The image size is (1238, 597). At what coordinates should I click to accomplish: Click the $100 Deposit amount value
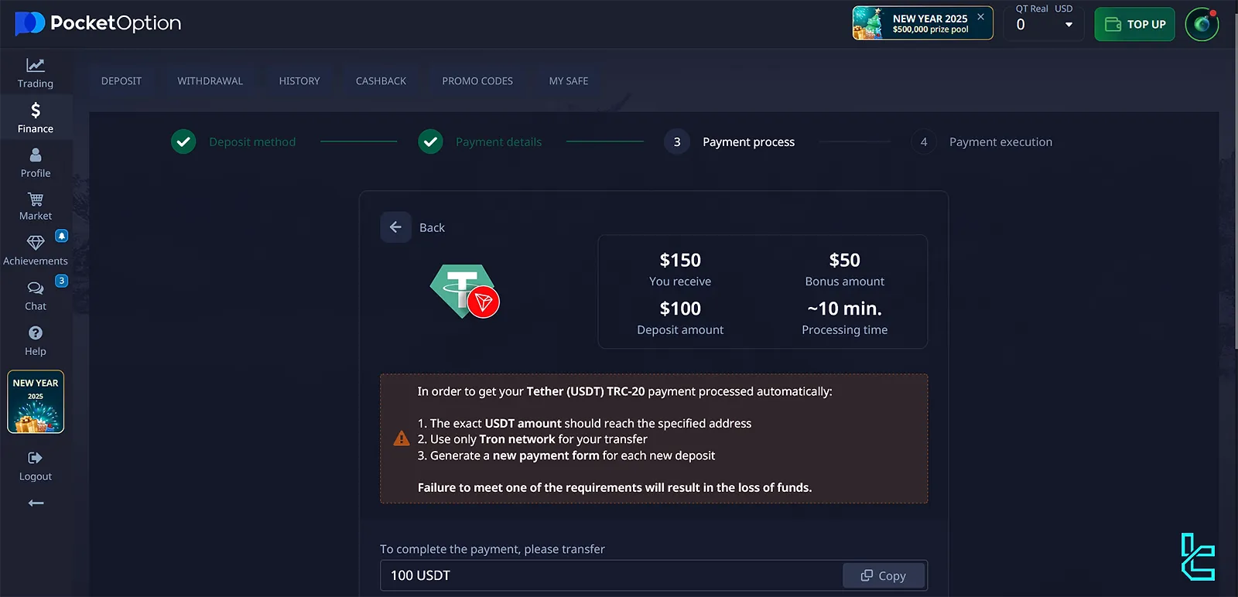point(680,309)
